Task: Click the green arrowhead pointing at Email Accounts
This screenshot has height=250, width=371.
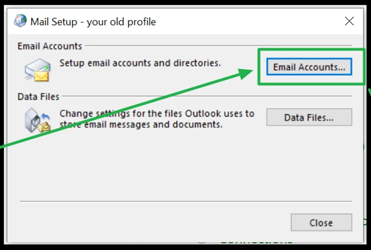Action: 249,73
